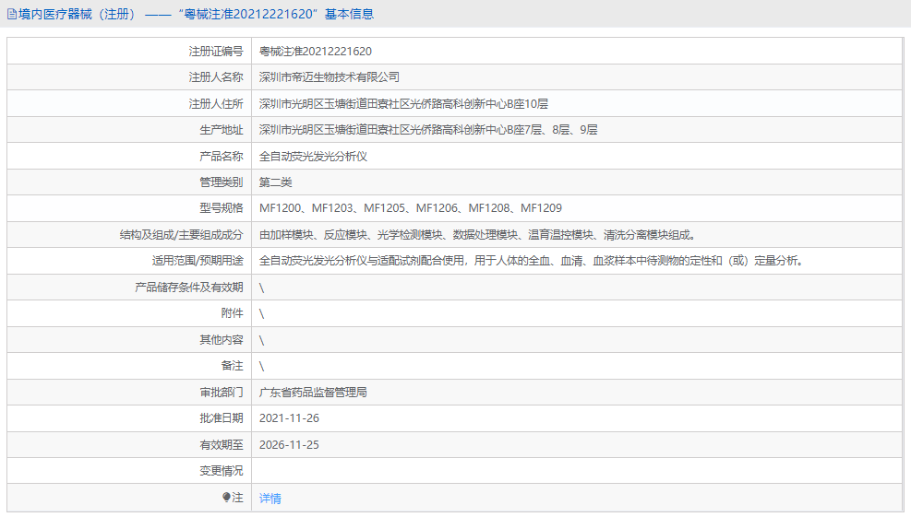This screenshot has height=517, width=911.
Task: Click the 变更情况 label
Action: coord(222,471)
